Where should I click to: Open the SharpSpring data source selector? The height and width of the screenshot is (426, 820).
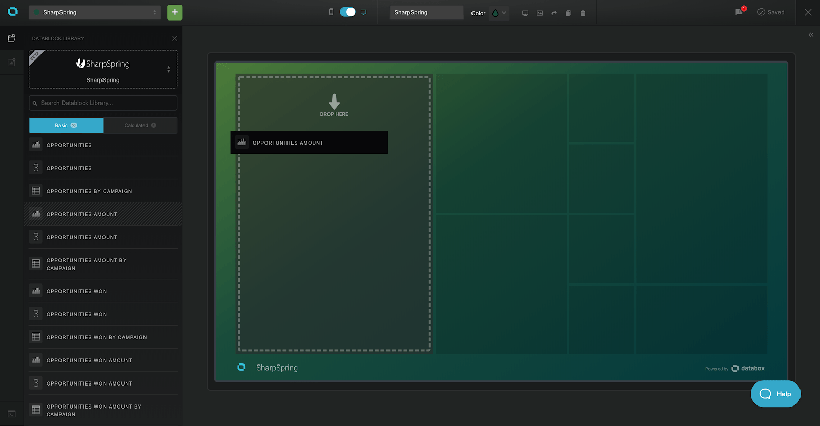tap(103, 69)
